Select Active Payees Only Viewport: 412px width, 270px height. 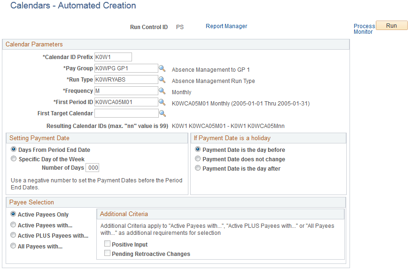(x=13, y=214)
